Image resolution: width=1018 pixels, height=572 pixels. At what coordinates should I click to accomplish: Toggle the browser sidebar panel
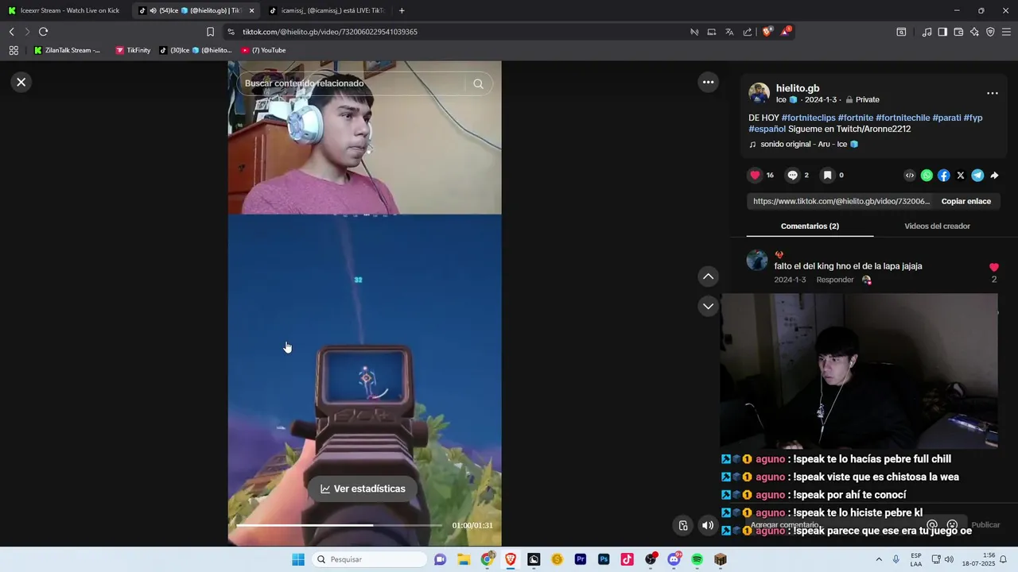[x=942, y=32]
